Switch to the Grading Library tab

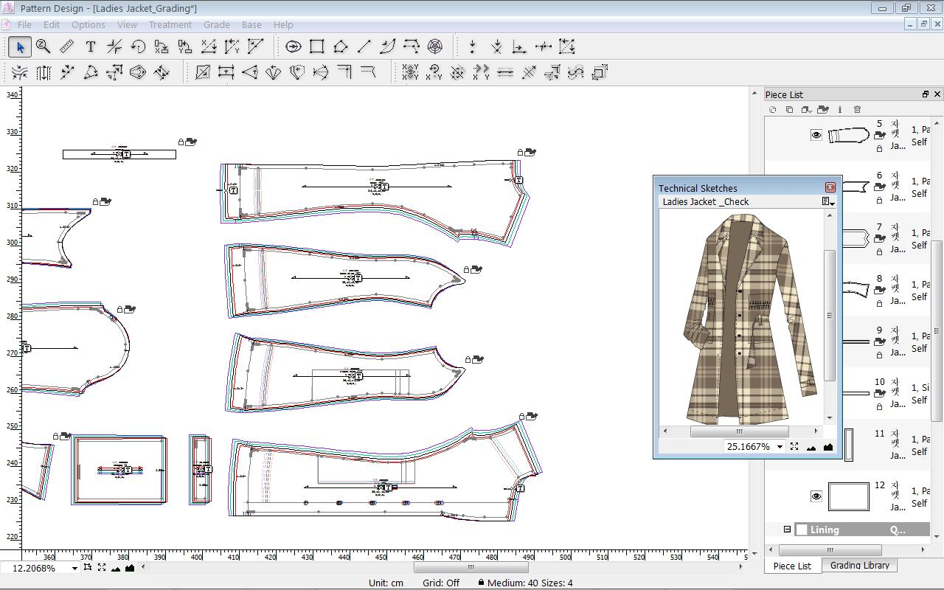859,566
